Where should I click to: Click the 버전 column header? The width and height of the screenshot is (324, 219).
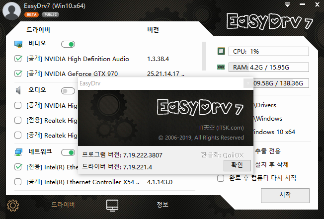(153, 30)
